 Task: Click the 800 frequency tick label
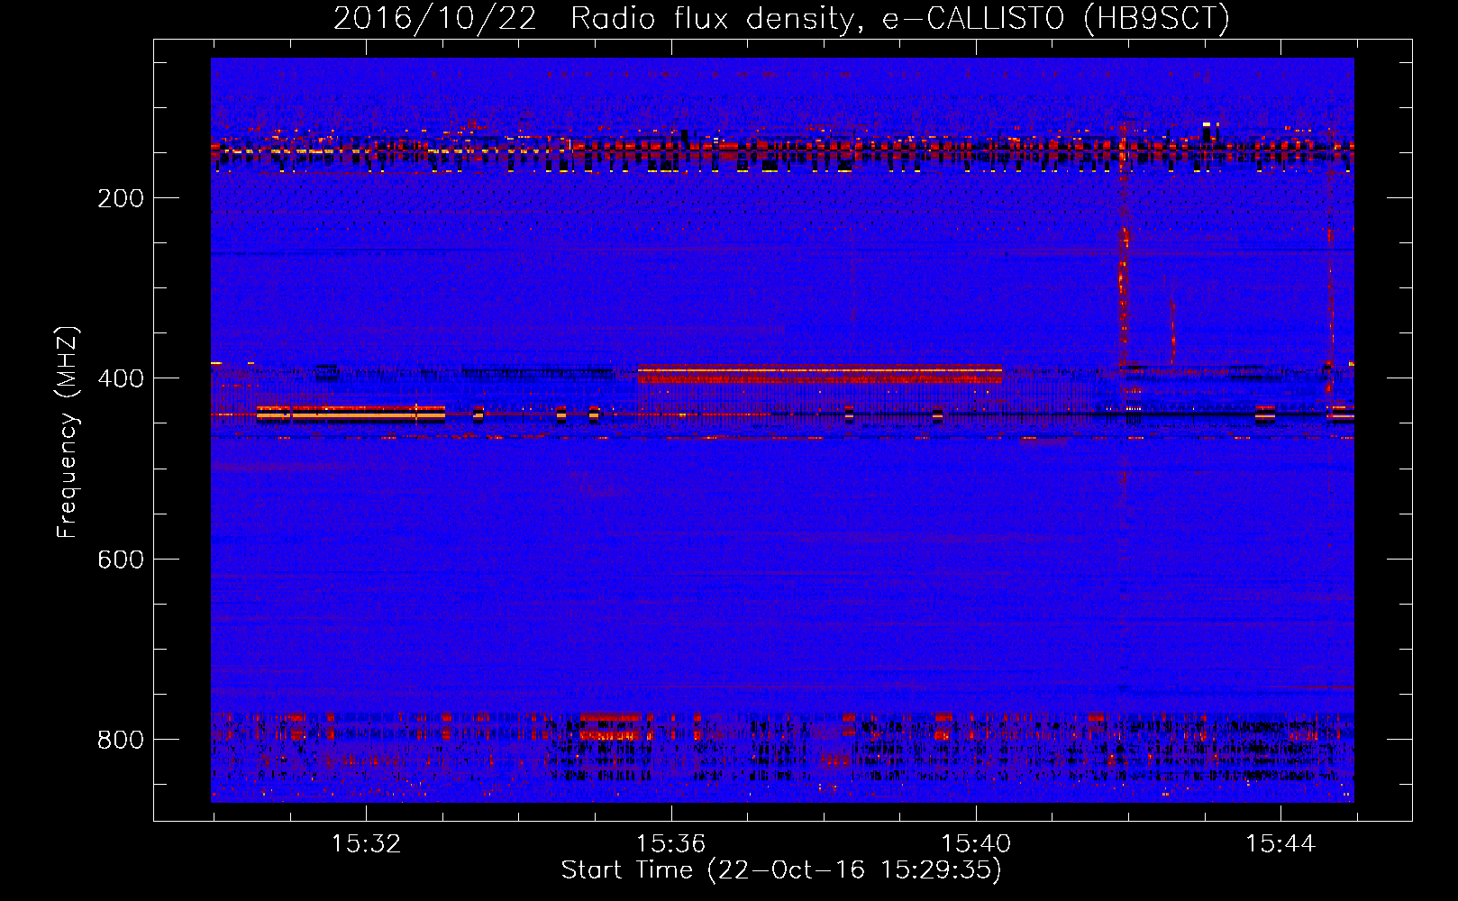click(x=121, y=740)
